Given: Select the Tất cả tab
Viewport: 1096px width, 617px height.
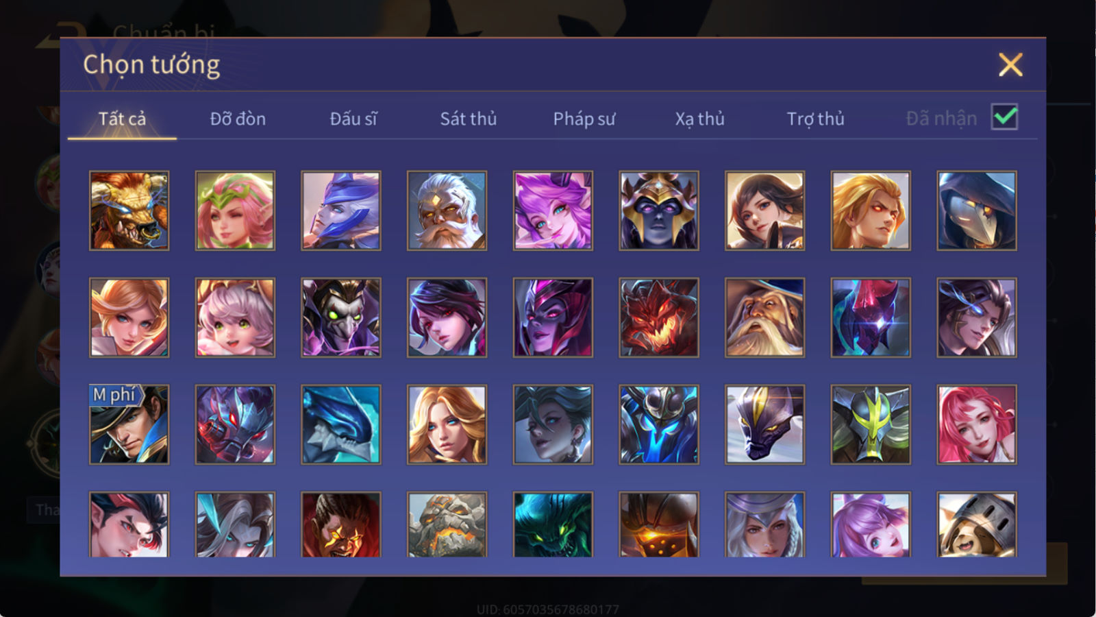Looking at the screenshot, I should 122,119.
